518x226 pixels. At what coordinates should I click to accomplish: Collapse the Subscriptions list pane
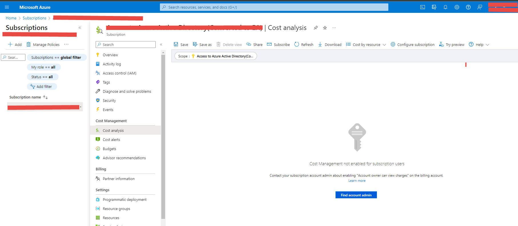point(80,28)
